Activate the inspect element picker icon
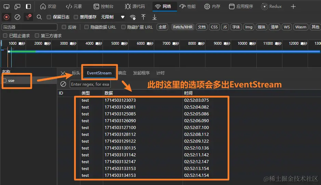This screenshot has width=321, height=185. [x=6, y=6]
